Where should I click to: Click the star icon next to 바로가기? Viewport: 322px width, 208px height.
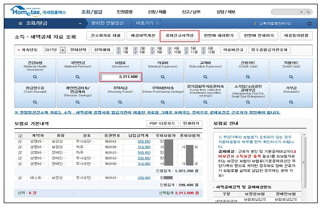157,23
